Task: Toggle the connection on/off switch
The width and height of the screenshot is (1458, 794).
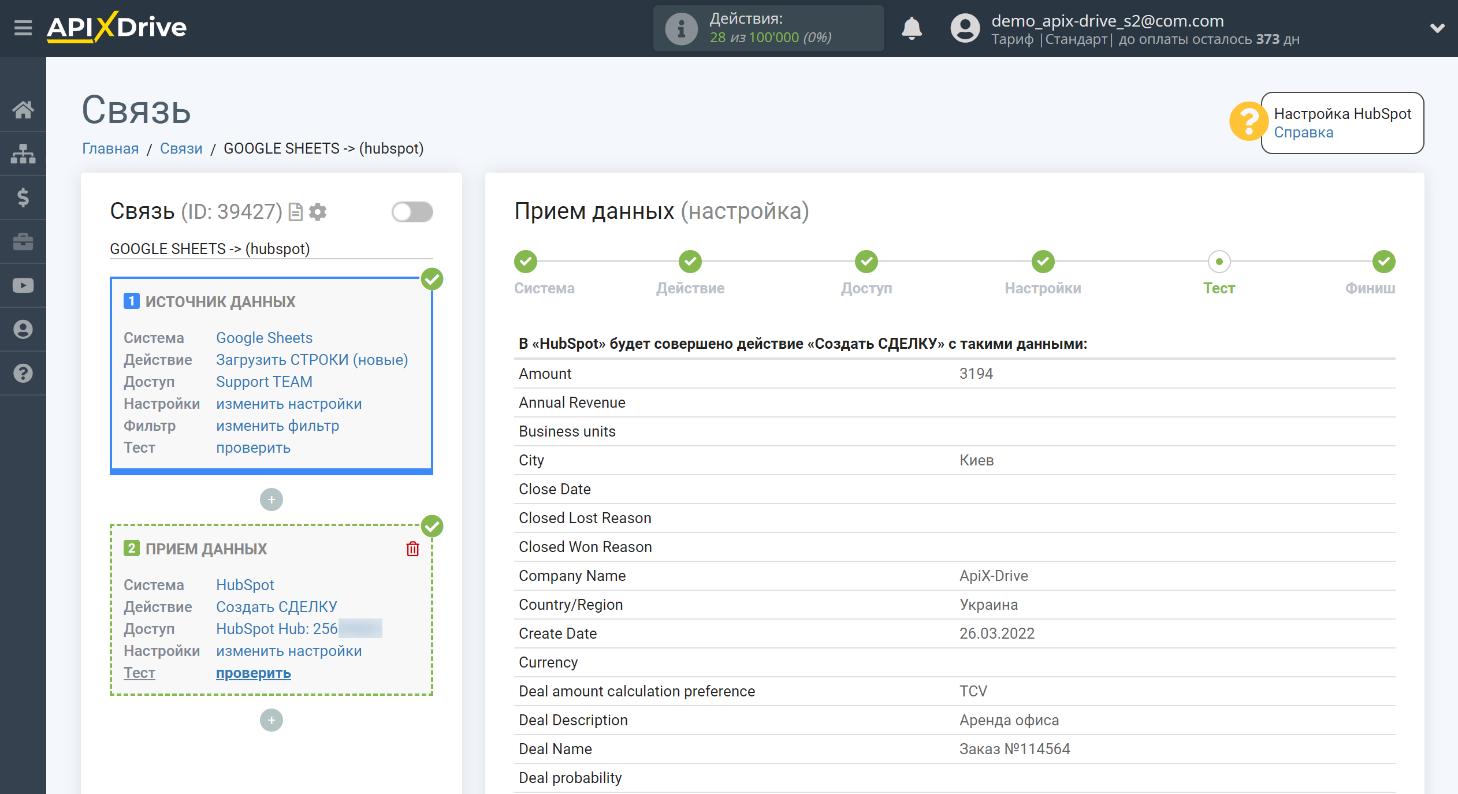Action: (412, 212)
